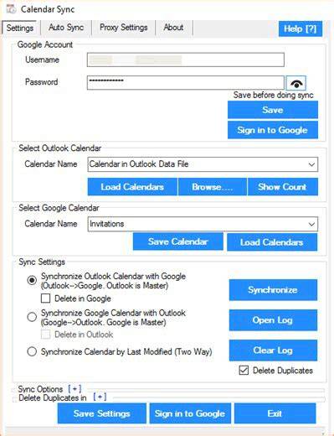Viewport: 334px width, 436px height.
Task: Click the Synchronize button
Action: point(273,290)
